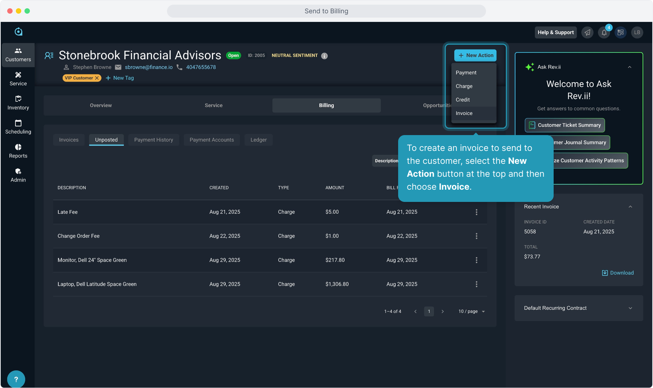The width and height of the screenshot is (653, 388).
Task: Expand the Default Recurring Contract section
Action: click(x=630, y=308)
